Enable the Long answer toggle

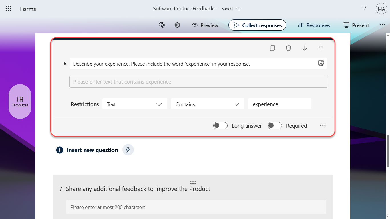click(220, 126)
